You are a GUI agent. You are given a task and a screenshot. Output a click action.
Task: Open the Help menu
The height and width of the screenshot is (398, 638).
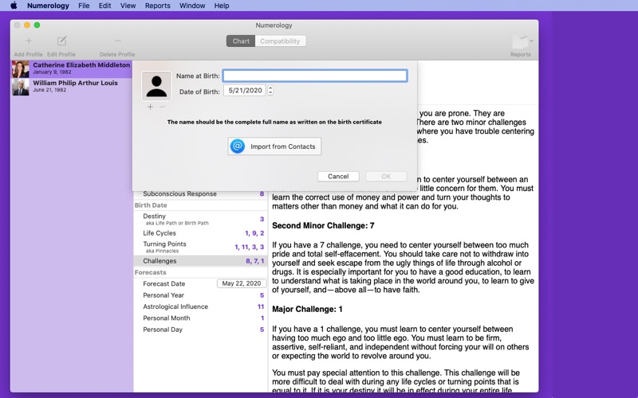222,6
